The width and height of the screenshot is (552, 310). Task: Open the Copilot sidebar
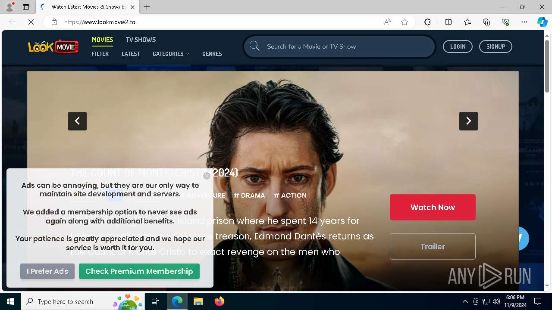[x=542, y=22]
